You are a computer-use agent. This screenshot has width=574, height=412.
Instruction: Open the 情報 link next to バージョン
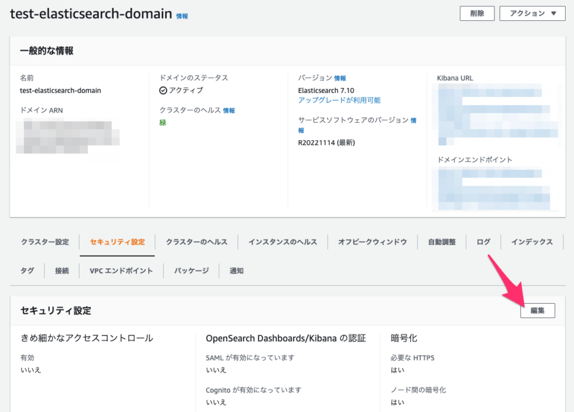tap(340, 78)
